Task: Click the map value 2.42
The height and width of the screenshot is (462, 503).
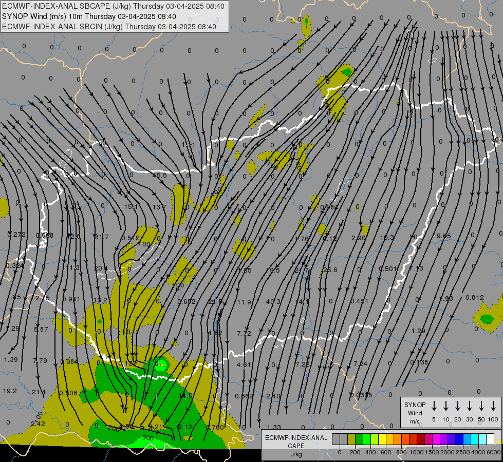Action: point(38,423)
